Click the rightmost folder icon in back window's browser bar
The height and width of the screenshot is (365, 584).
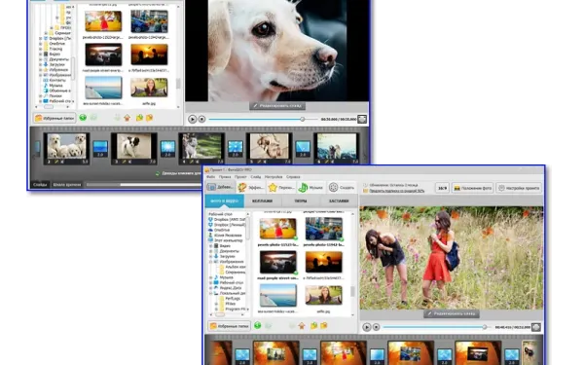(x=149, y=118)
